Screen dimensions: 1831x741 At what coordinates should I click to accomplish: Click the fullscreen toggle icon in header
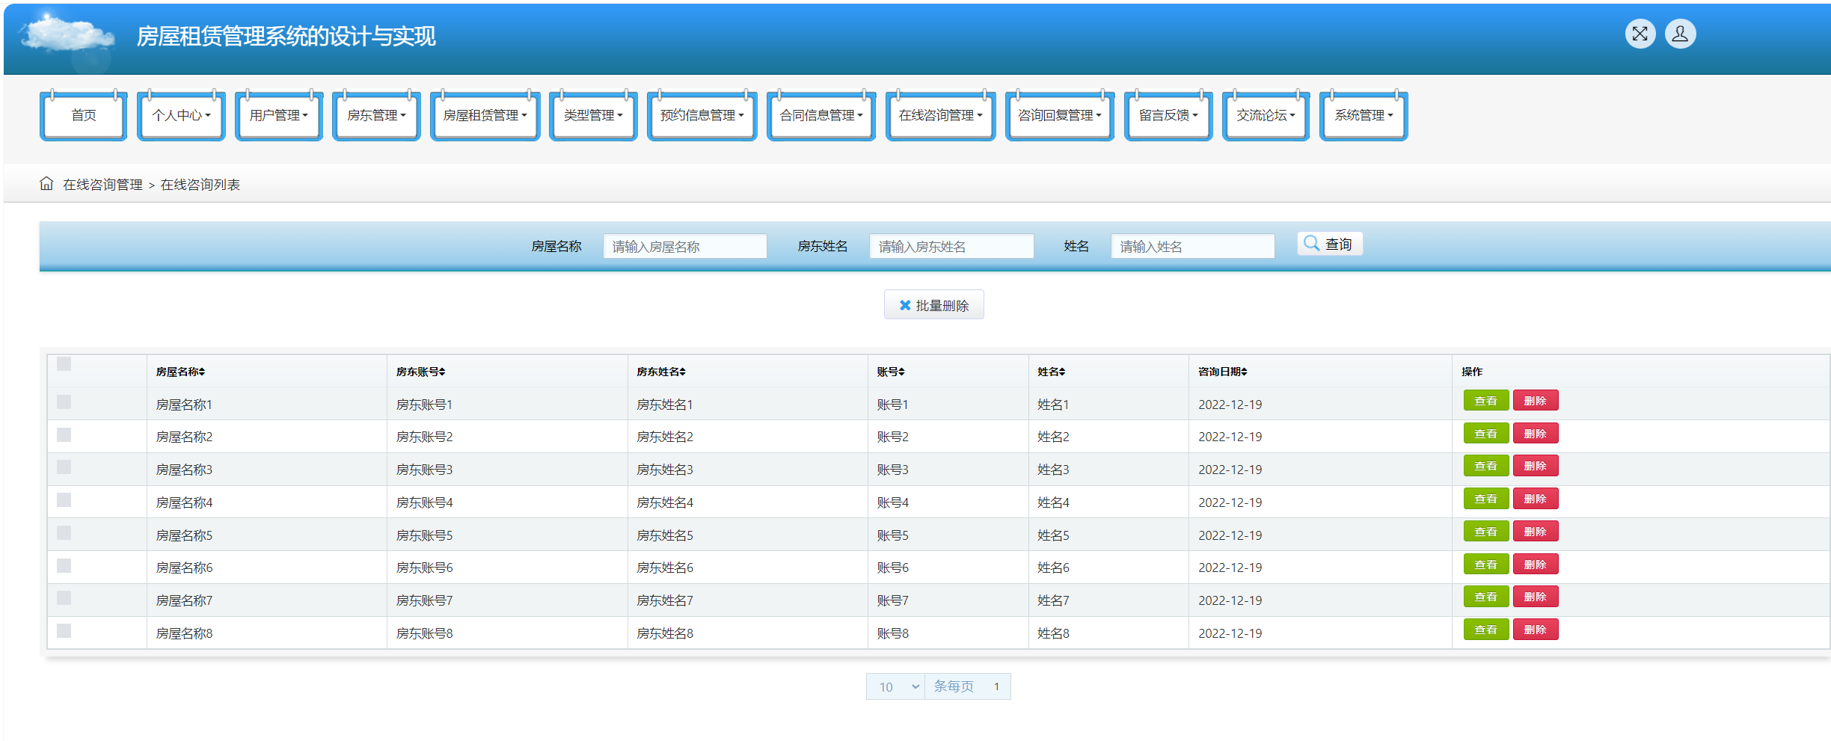1640,34
